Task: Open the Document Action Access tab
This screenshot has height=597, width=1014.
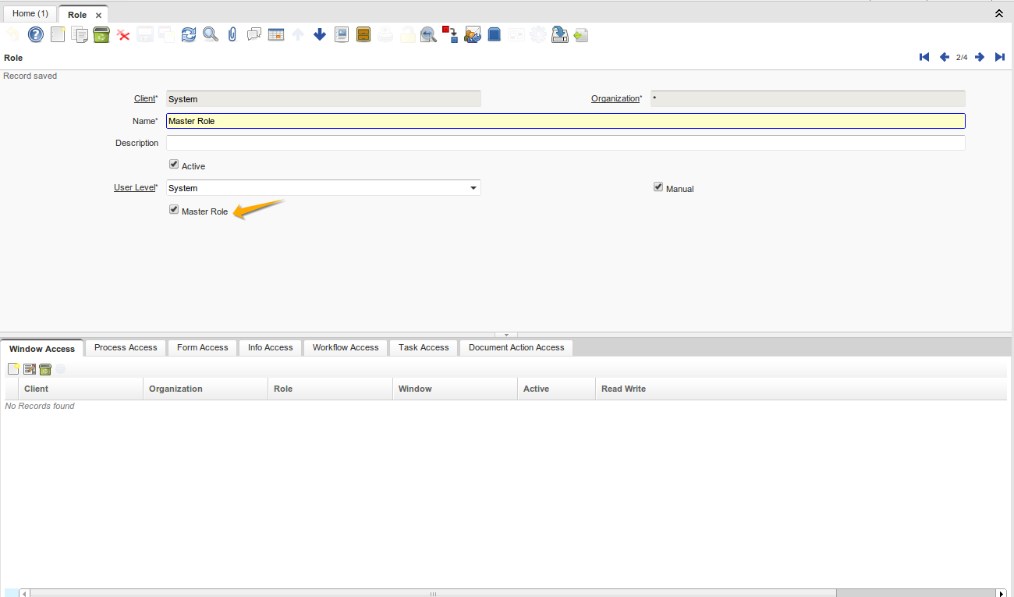Action: pyautogui.click(x=516, y=348)
